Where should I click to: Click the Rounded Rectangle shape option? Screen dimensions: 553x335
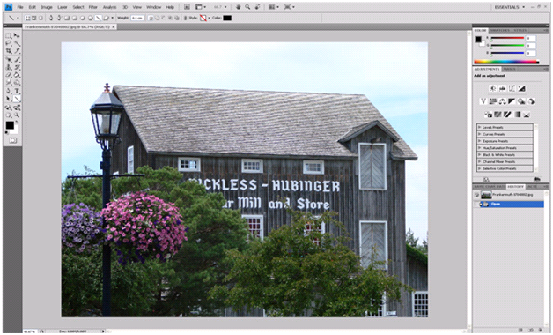pyautogui.click(x=75, y=18)
